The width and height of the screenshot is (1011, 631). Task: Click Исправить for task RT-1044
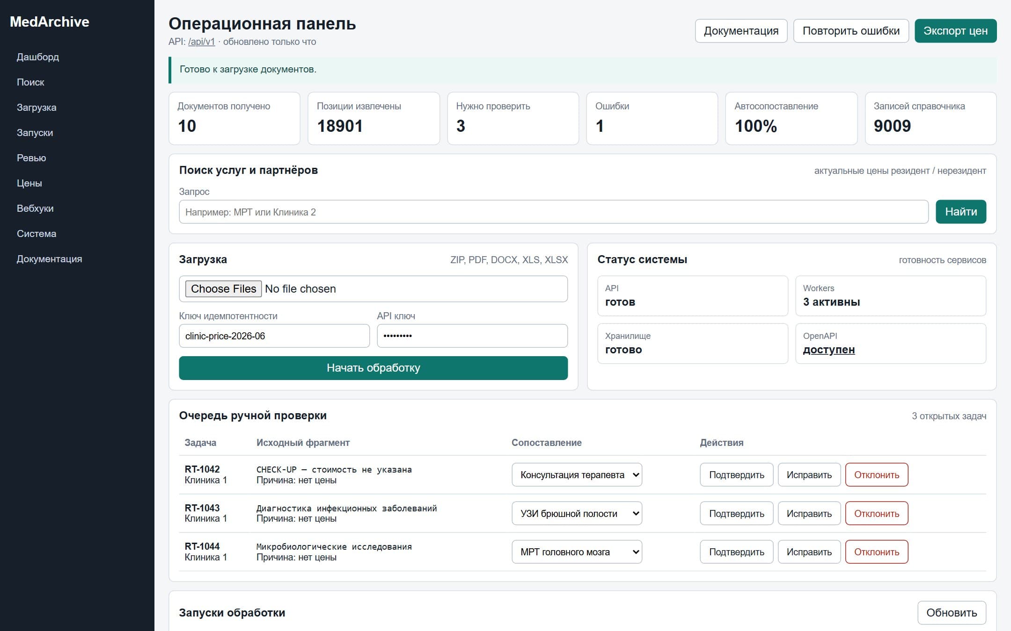point(809,552)
